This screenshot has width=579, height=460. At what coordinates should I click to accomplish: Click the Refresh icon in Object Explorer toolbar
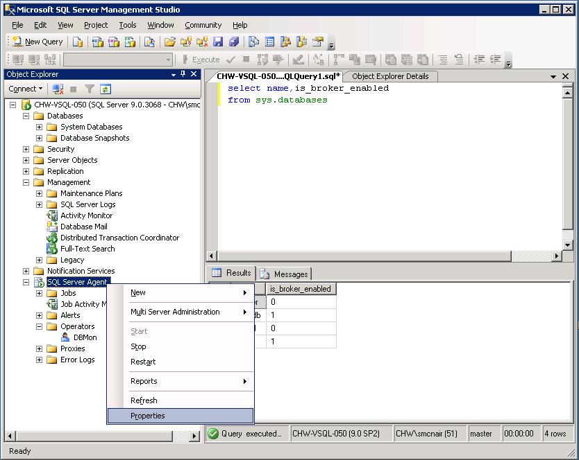[x=106, y=89]
